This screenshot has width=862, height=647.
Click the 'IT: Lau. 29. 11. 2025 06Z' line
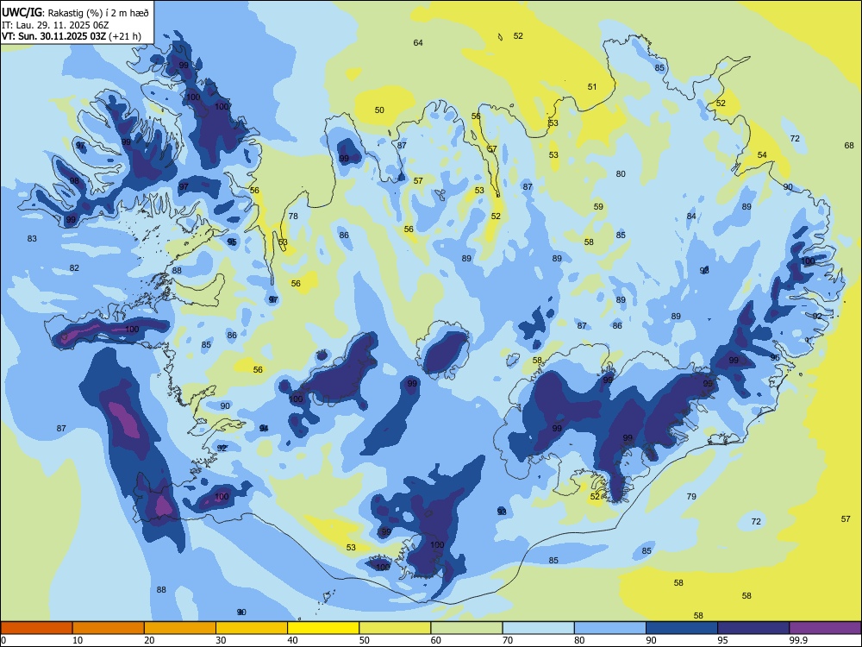click(55, 25)
